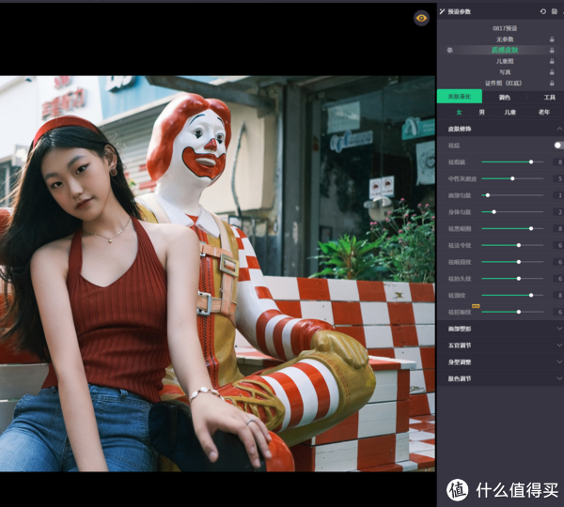
Task: Open the 工具 tab
Action: coord(549,98)
